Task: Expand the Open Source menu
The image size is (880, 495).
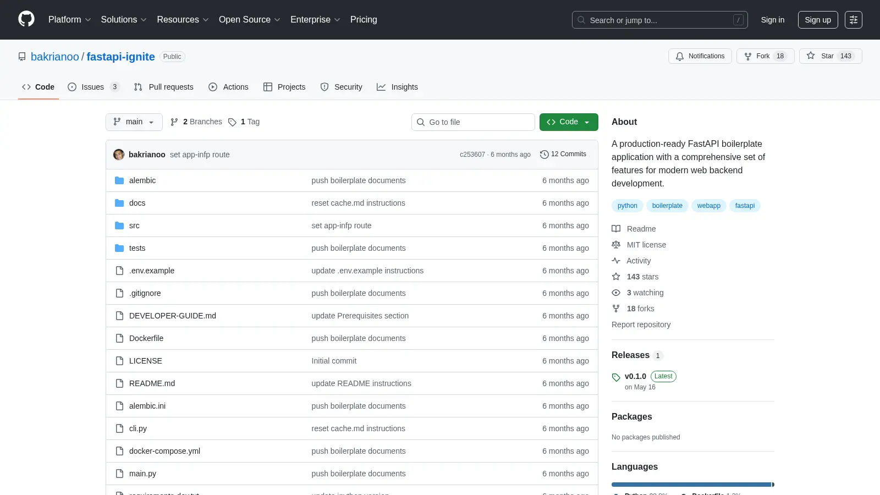Action: [249, 20]
